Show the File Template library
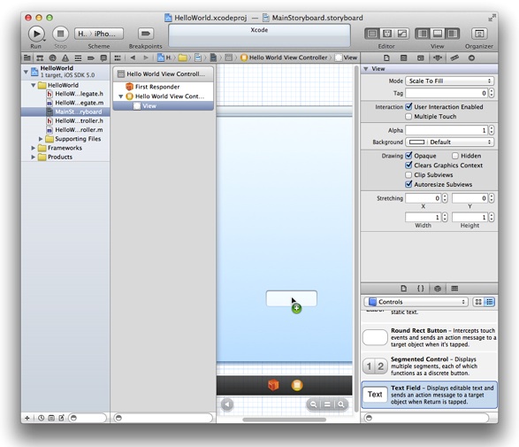 tap(403, 289)
